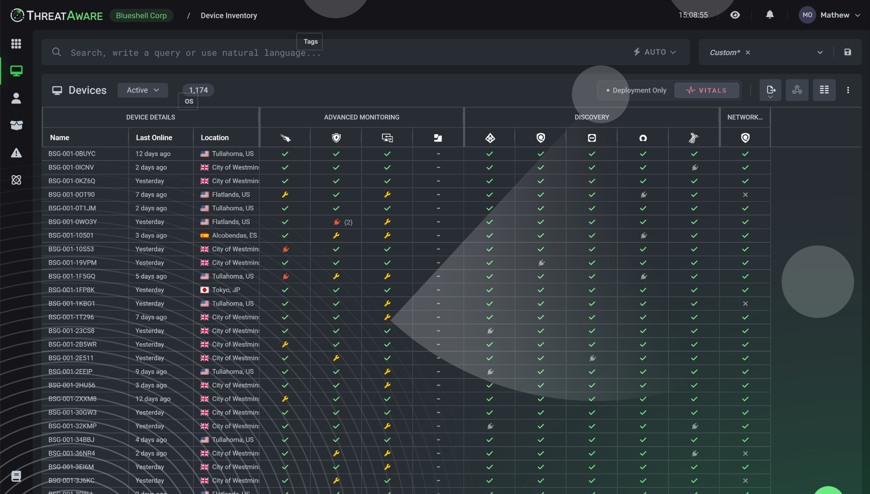Sort by the Last Online column
This screenshot has height=494, width=870.
[x=154, y=138]
